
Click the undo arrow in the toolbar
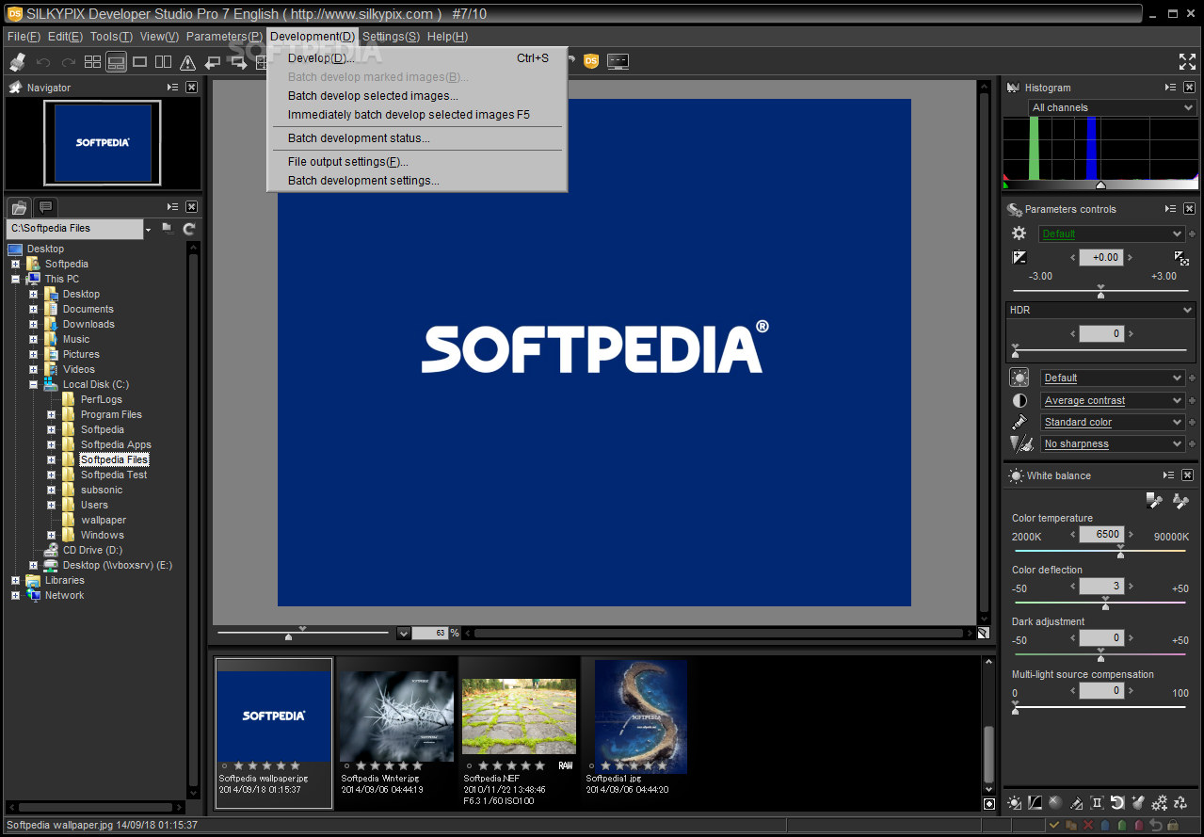point(43,62)
